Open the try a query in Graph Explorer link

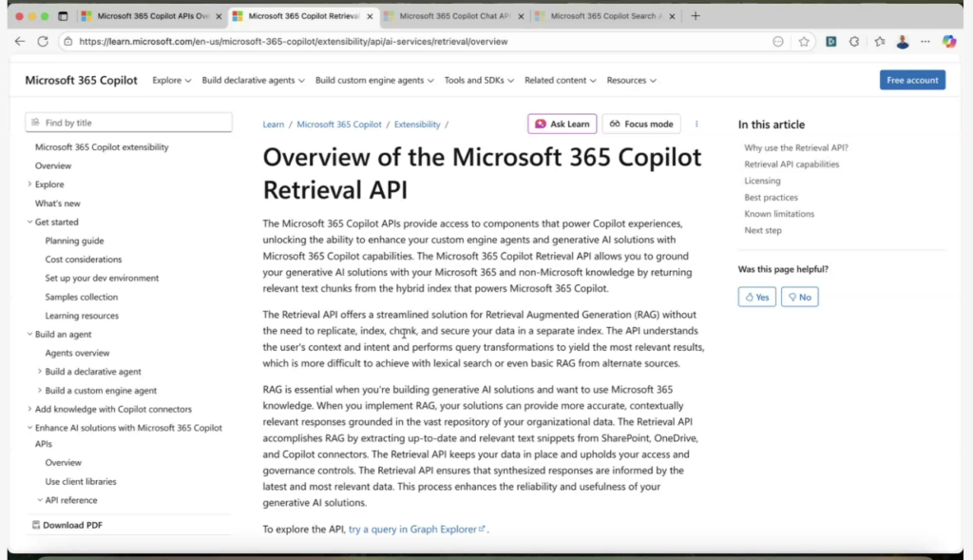click(416, 530)
